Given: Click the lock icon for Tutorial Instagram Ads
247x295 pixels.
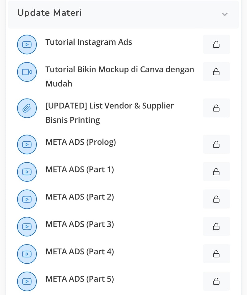Looking at the screenshot, I should 216,44.
